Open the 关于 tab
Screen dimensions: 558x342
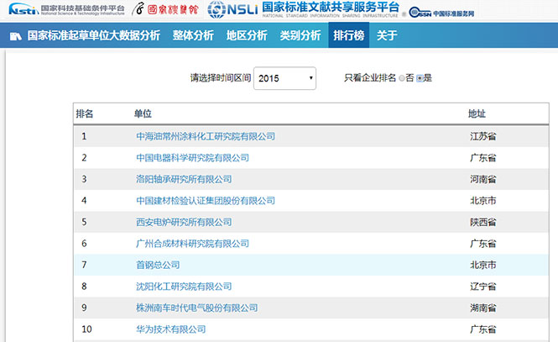[x=387, y=35]
